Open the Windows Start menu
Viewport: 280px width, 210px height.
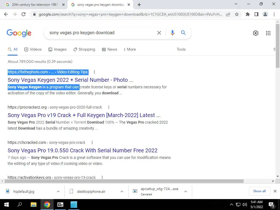coord(7,205)
